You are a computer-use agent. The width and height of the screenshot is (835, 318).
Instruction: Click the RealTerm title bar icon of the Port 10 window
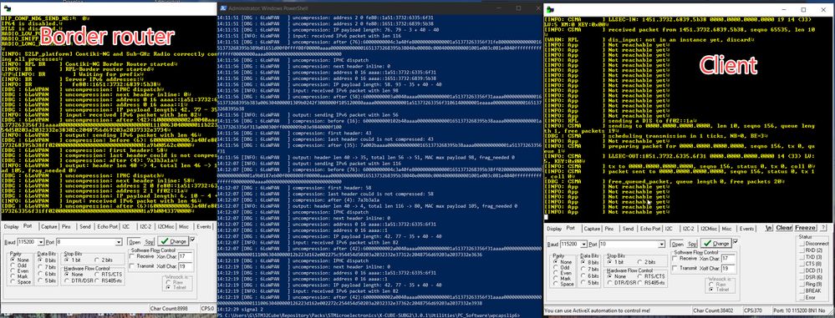coord(551,9)
